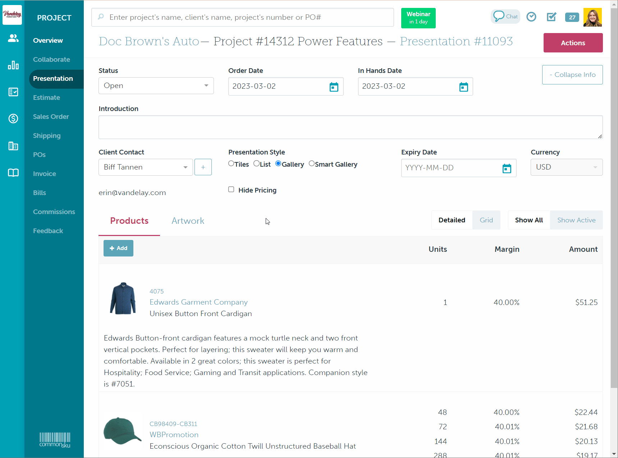This screenshot has width=618, height=458.
Task: Open the Order Date calendar picker
Action: pyautogui.click(x=334, y=87)
